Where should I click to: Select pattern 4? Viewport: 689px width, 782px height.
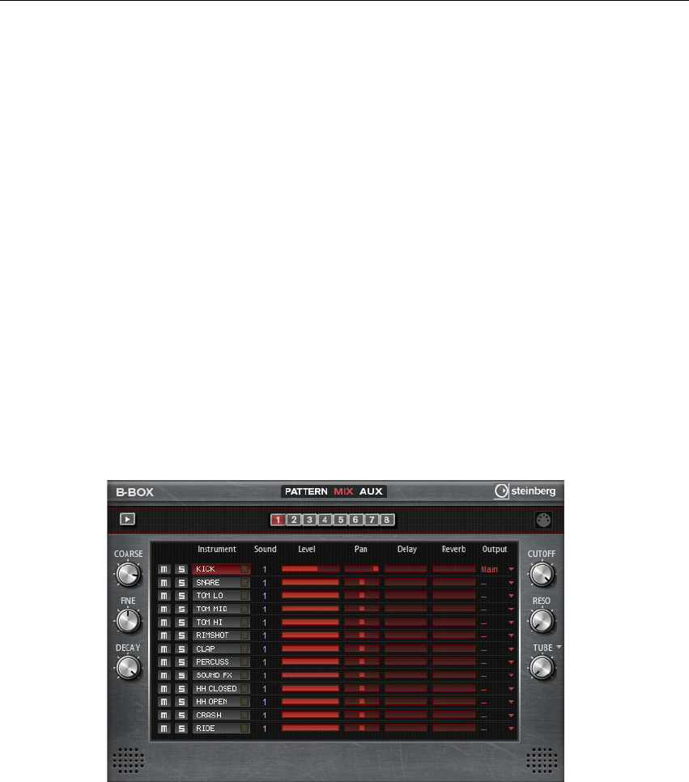coord(325,520)
